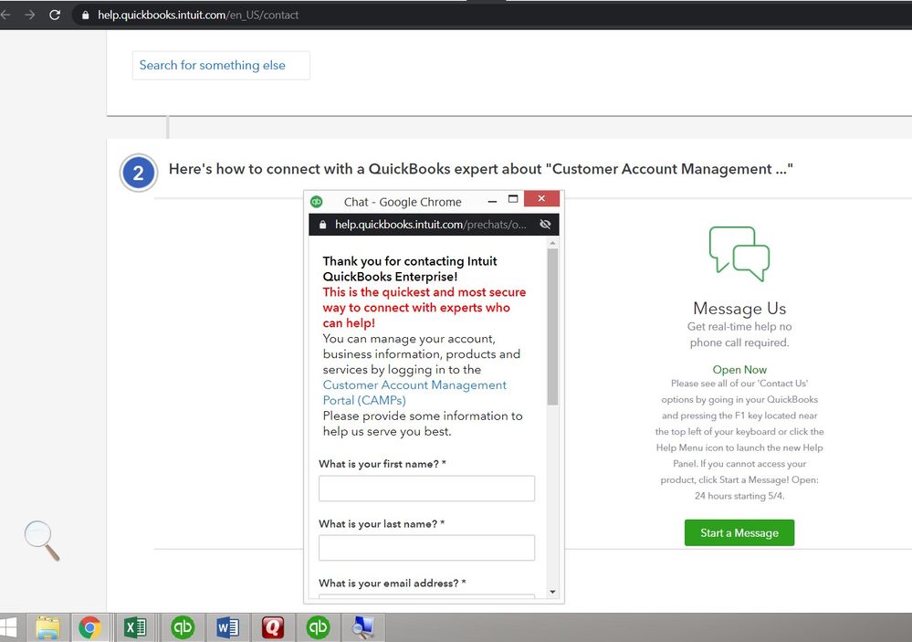Open the second QuickBooks taskbar icon
This screenshot has height=642, width=912.
point(318,627)
